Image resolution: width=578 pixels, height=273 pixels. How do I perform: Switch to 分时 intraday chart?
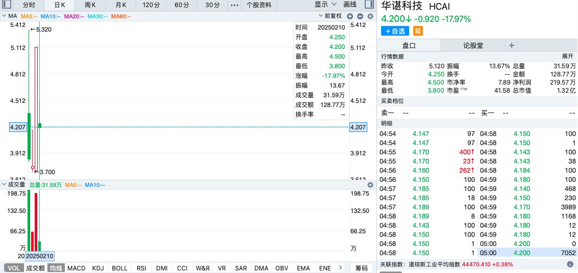29,5
